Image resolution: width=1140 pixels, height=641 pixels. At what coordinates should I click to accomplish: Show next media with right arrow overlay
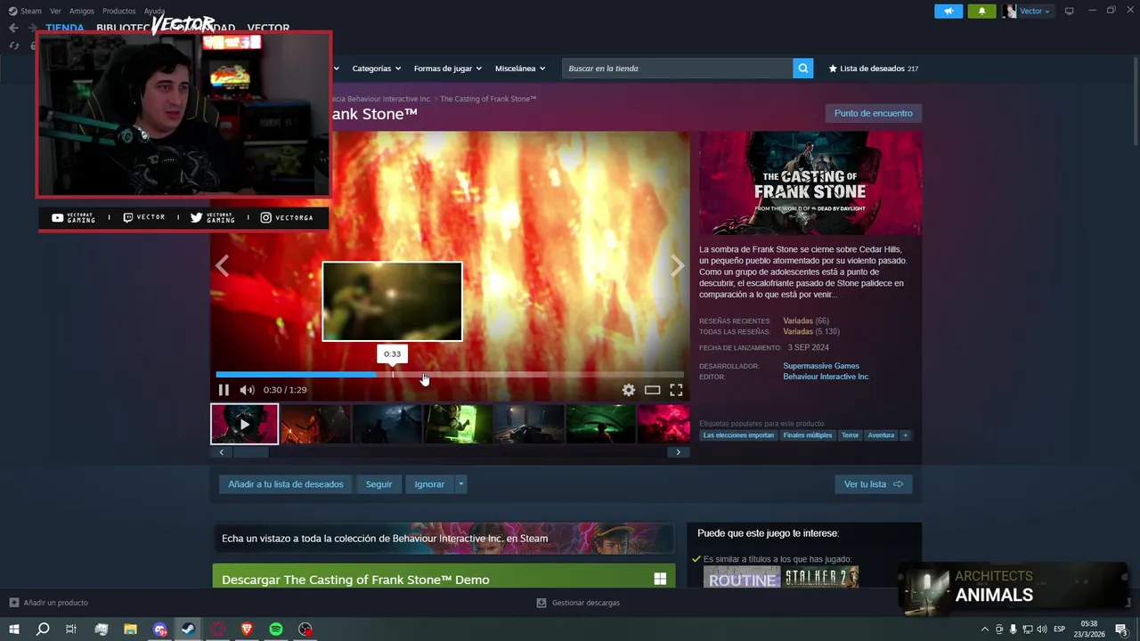[x=678, y=265]
